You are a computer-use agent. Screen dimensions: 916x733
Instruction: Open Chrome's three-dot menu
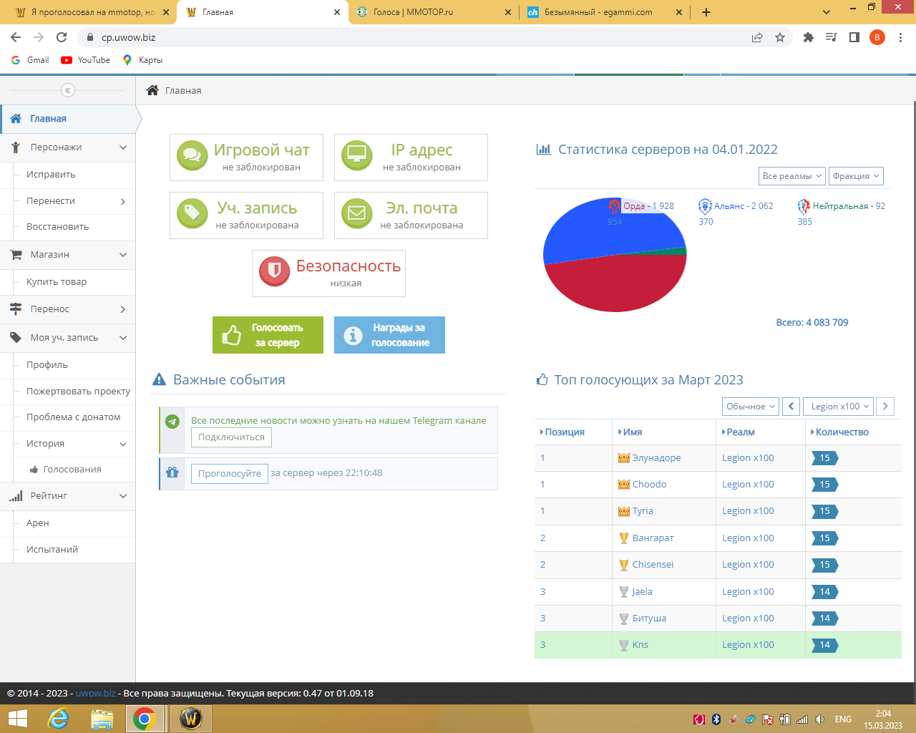click(902, 37)
